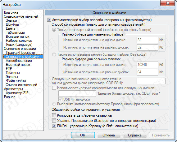Image resolution: width=177 pixels, height=142 pixels.
Task: Open Вкладки папок settings page
Action: click(x=17, y=37)
